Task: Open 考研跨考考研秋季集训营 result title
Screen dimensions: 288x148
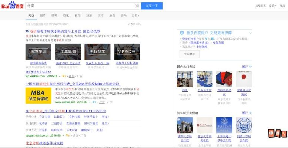Action: pyautogui.click(x=65, y=31)
